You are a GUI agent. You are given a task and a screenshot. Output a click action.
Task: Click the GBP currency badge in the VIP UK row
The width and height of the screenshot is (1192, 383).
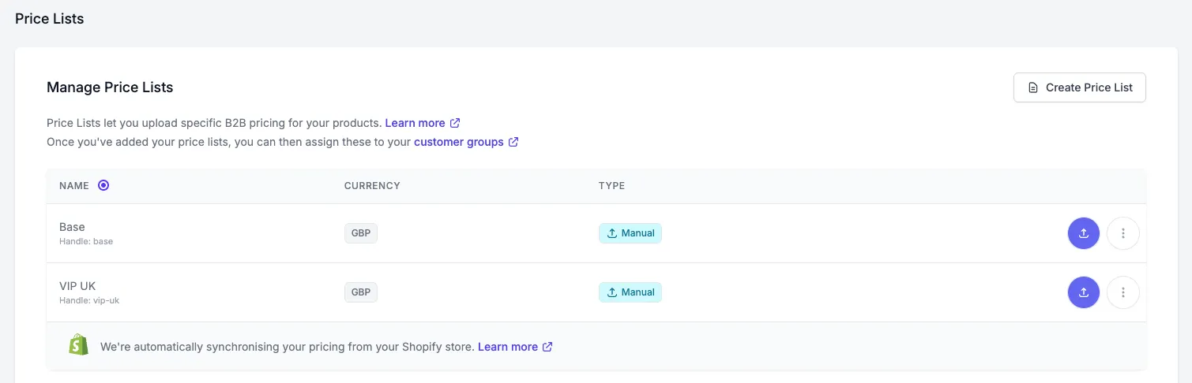tap(361, 292)
